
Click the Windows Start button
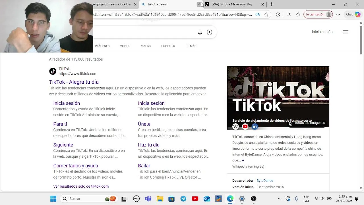click(x=53, y=199)
